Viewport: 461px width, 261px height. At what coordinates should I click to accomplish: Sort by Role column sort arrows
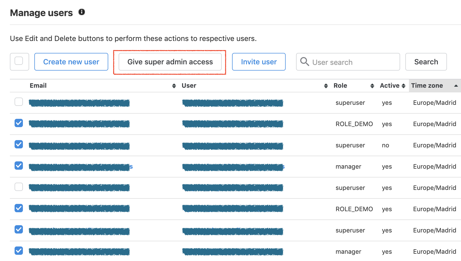pyautogui.click(x=372, y=86)
